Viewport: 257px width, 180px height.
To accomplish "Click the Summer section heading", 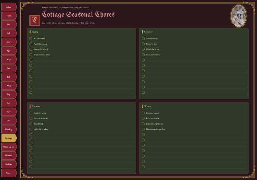I will click(x=148, y=32).
